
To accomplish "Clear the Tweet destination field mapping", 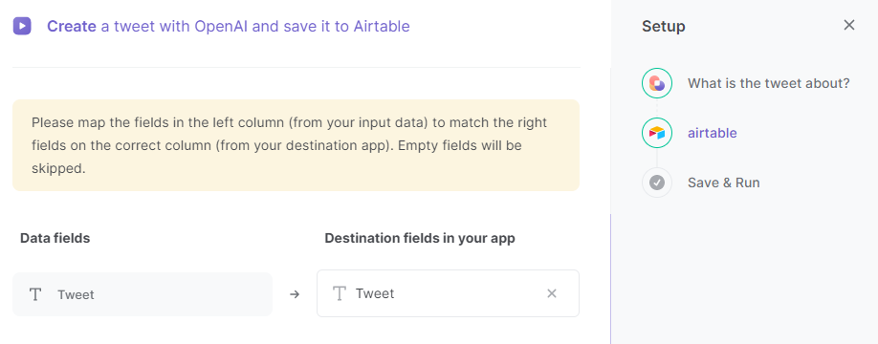I will click(552, 293).
